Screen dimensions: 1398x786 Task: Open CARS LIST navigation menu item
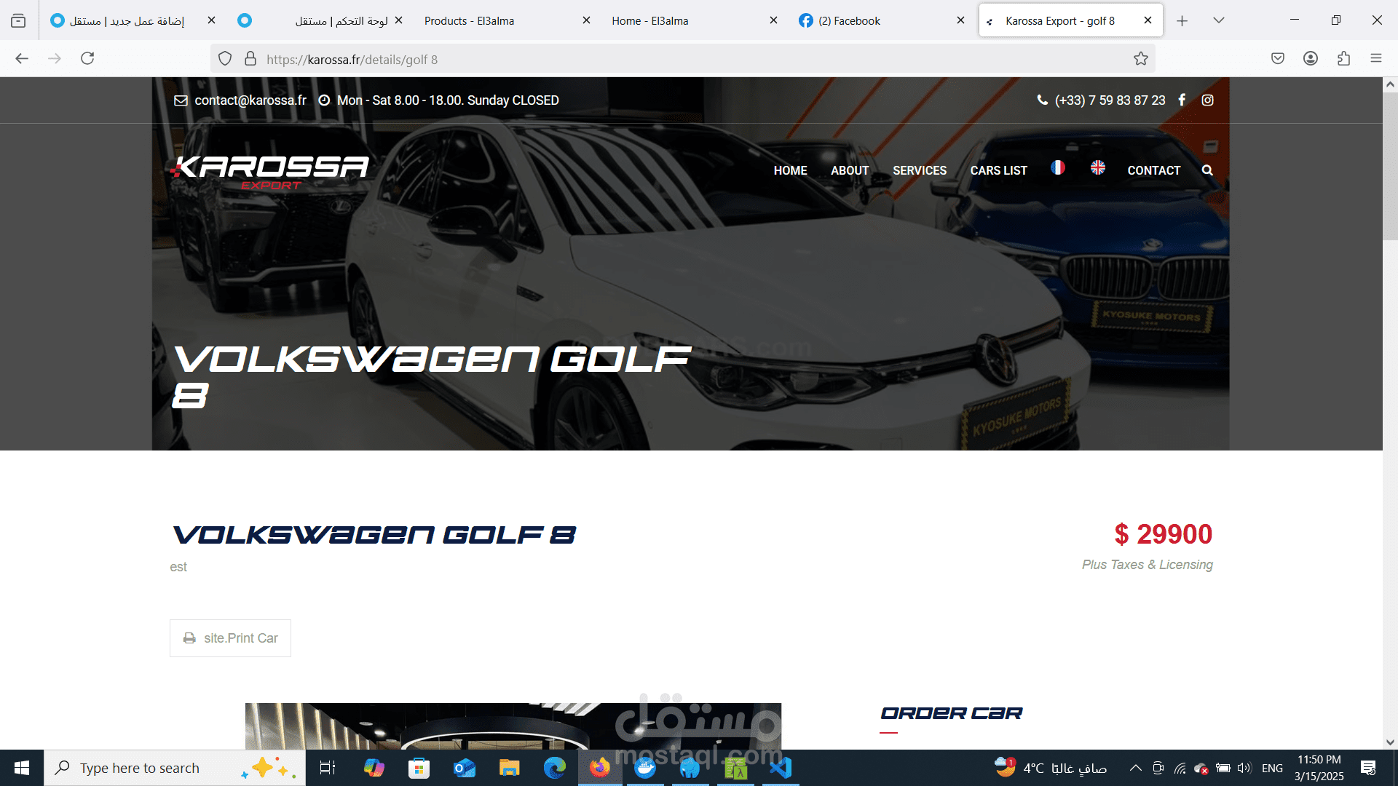click(x=998, y=170)
